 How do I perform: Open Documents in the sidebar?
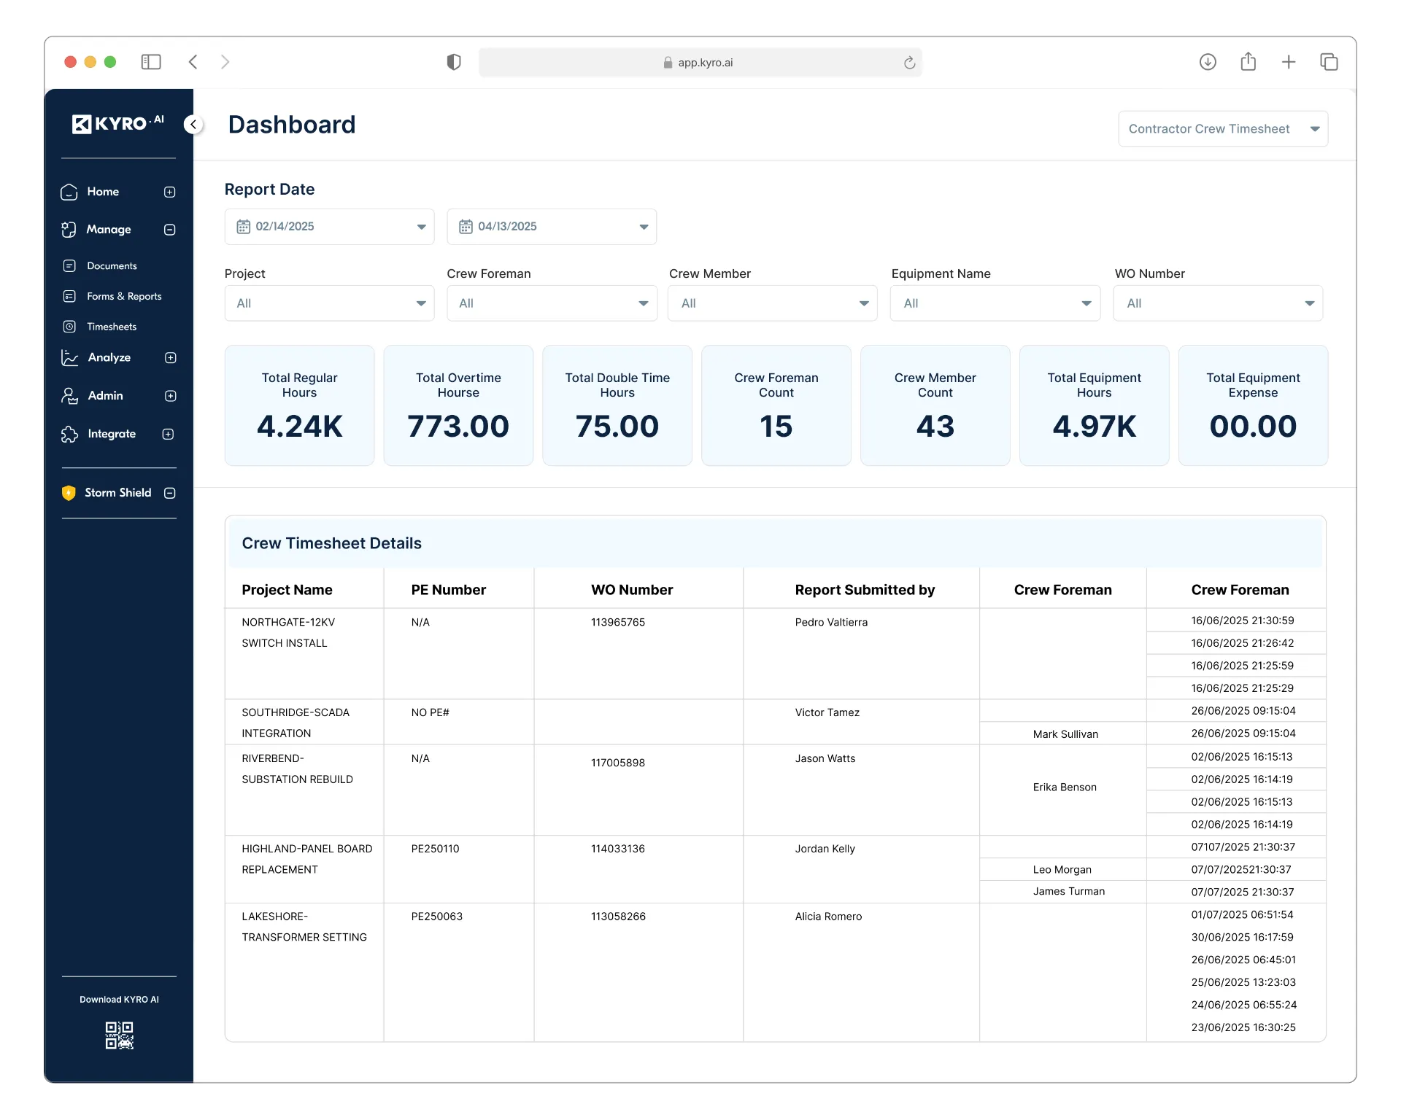pos(112,266)
